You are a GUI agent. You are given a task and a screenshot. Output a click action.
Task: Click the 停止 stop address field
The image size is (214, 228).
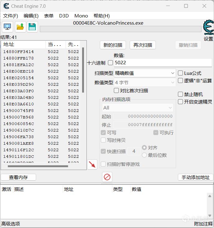tap(143, 125)
